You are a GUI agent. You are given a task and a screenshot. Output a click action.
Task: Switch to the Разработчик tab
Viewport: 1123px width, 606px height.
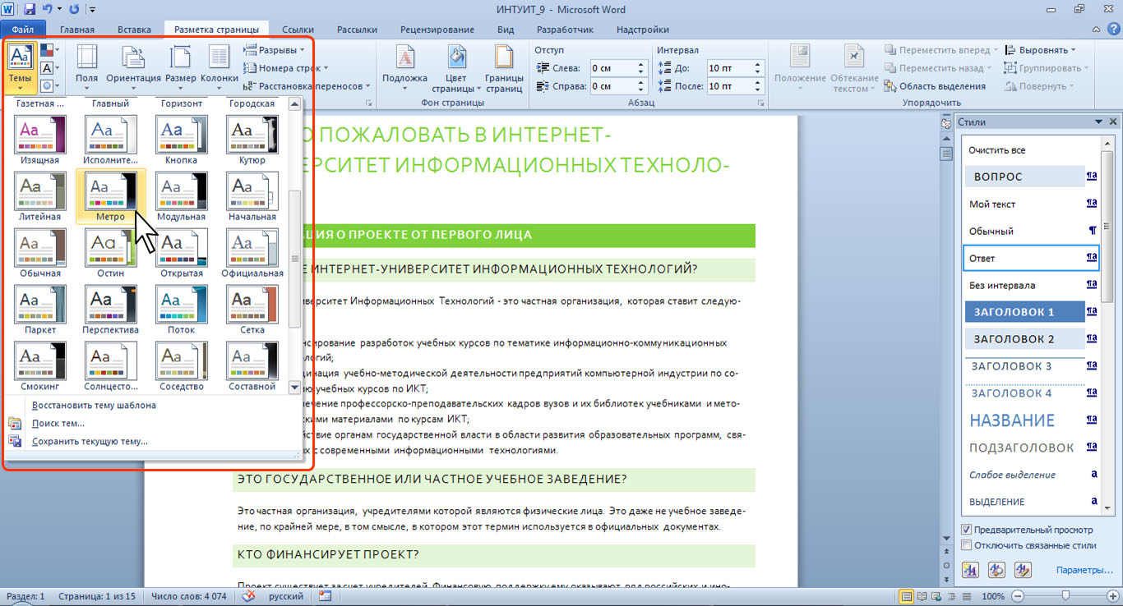pos(565,30)
